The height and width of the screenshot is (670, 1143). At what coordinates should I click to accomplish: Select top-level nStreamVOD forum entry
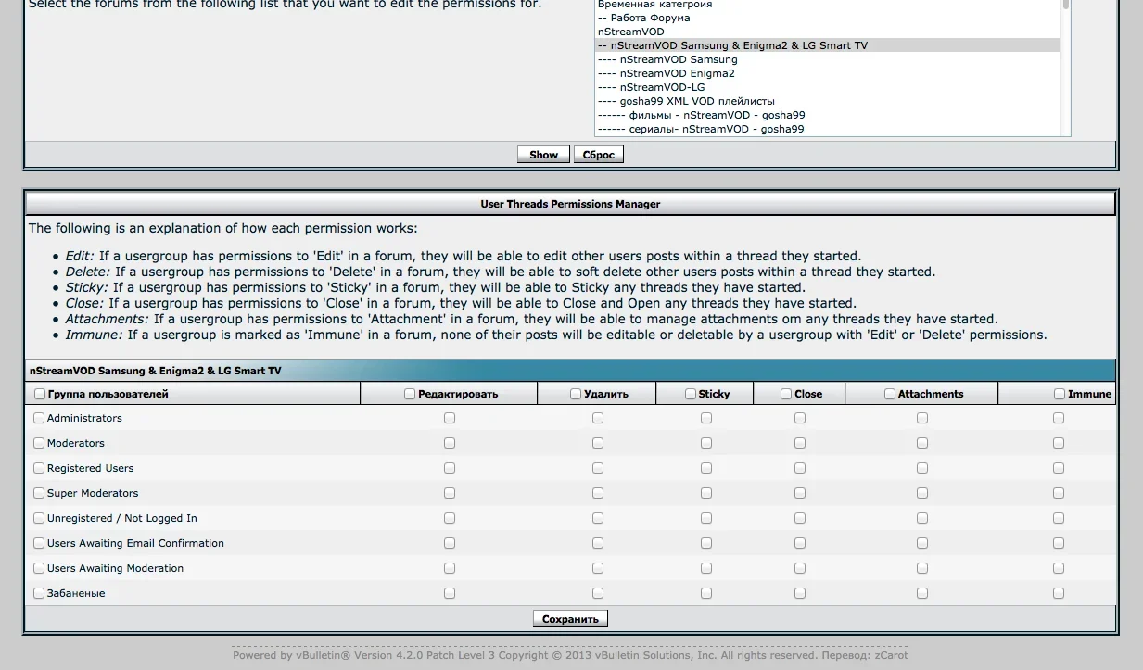828,32
